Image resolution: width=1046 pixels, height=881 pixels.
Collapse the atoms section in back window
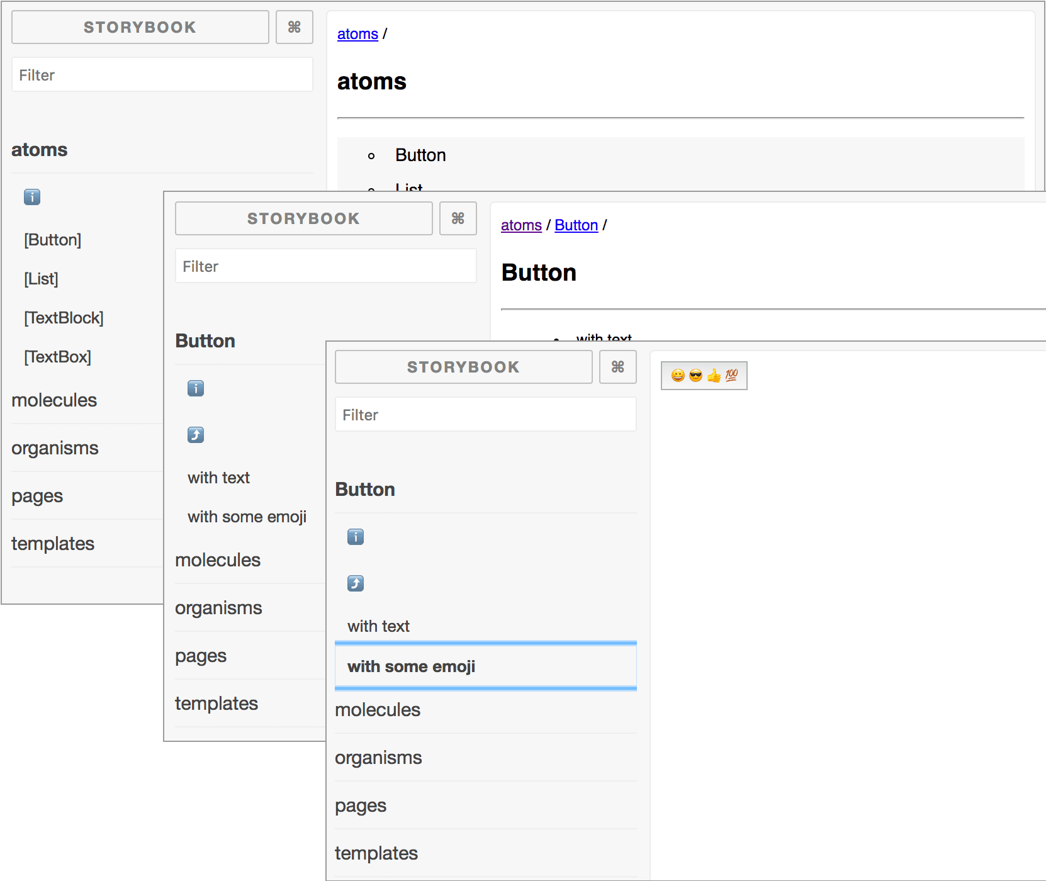pos(40,150)
